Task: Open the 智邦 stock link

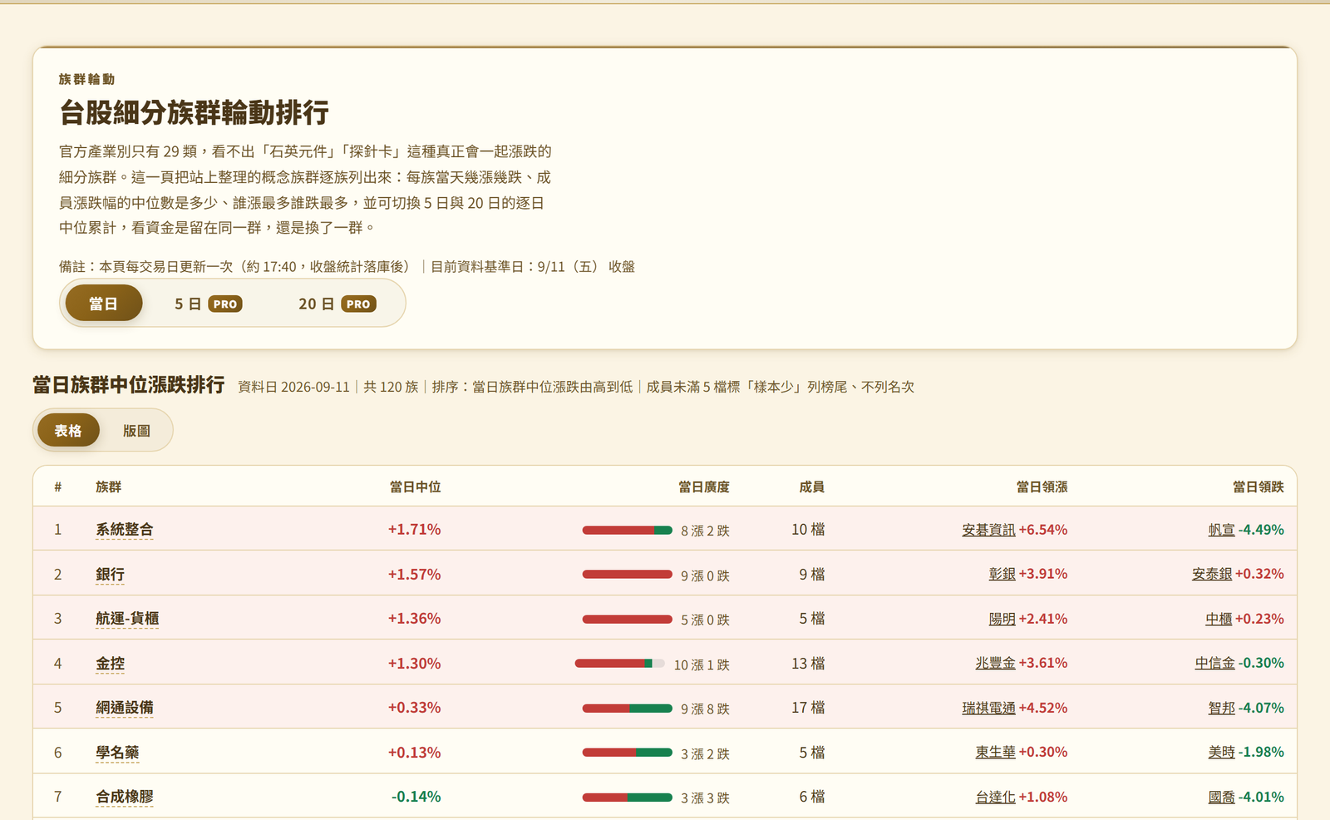Action: [1221, 708]
